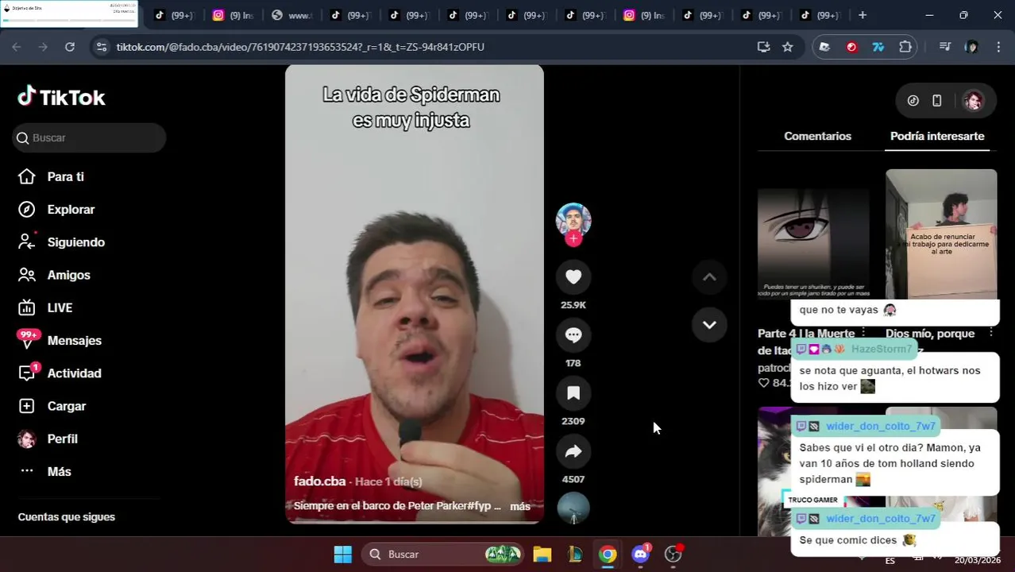Open League of Legends from taskbar
Image resolution: width=1015 pixels, height=572 pixels.
[x=575, y=555]
